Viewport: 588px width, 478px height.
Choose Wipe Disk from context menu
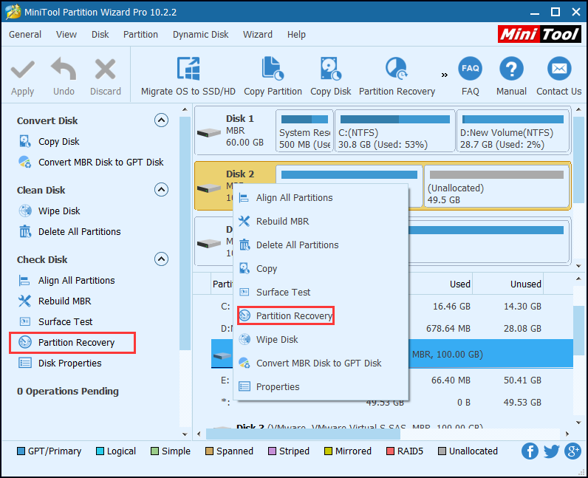321,340
